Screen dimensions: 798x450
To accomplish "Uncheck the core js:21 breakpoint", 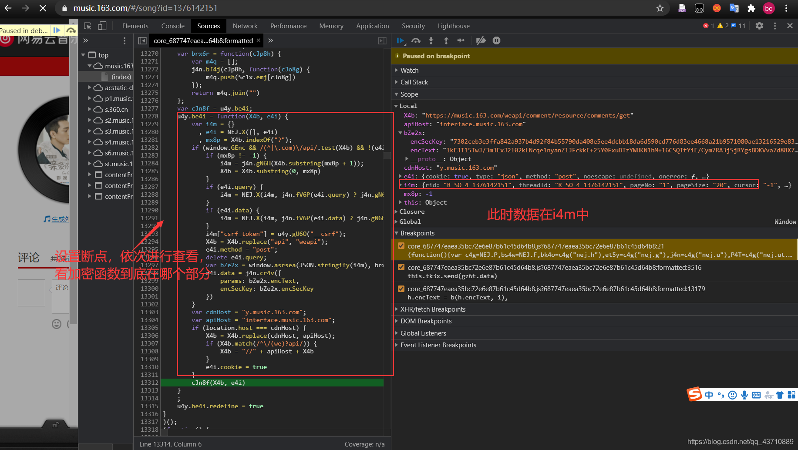I will (401, 246).
